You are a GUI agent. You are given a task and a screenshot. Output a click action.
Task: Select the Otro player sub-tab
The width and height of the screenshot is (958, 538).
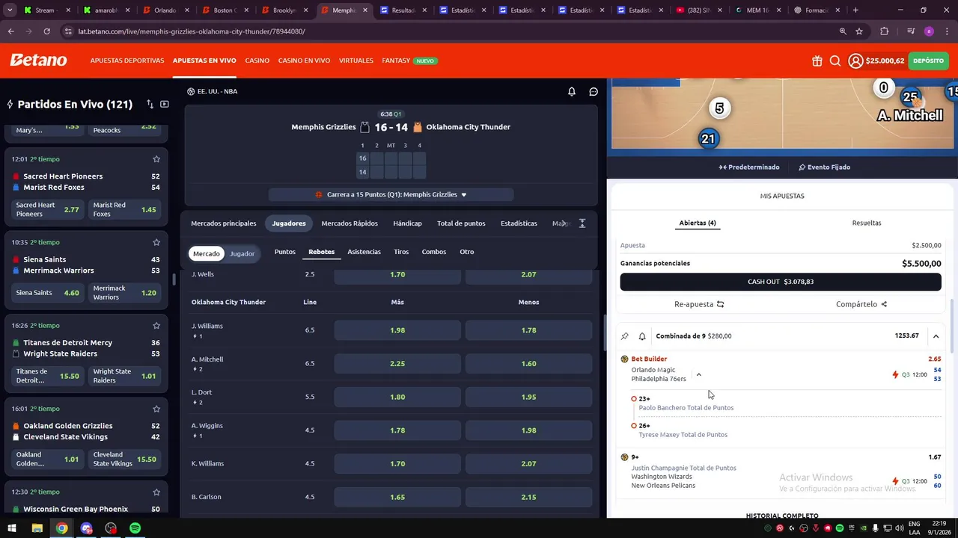pos(467,252)
